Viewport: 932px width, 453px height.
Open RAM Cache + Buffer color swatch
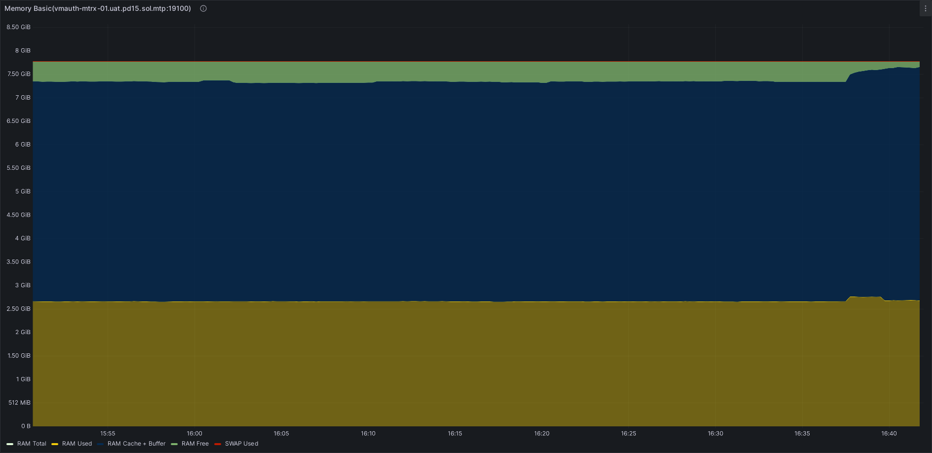point(100,444)
